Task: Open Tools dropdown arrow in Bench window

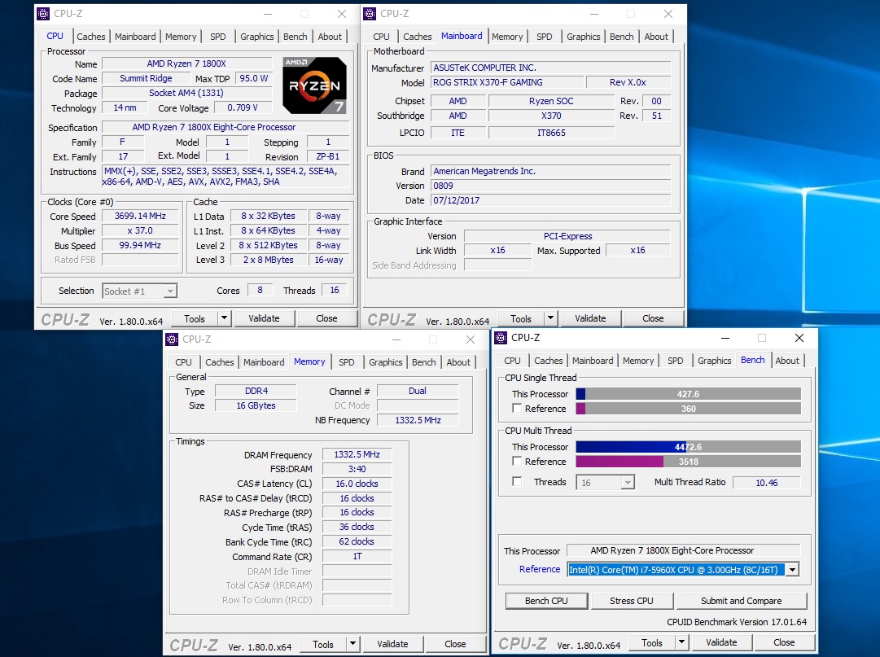Action: [681, 642]
